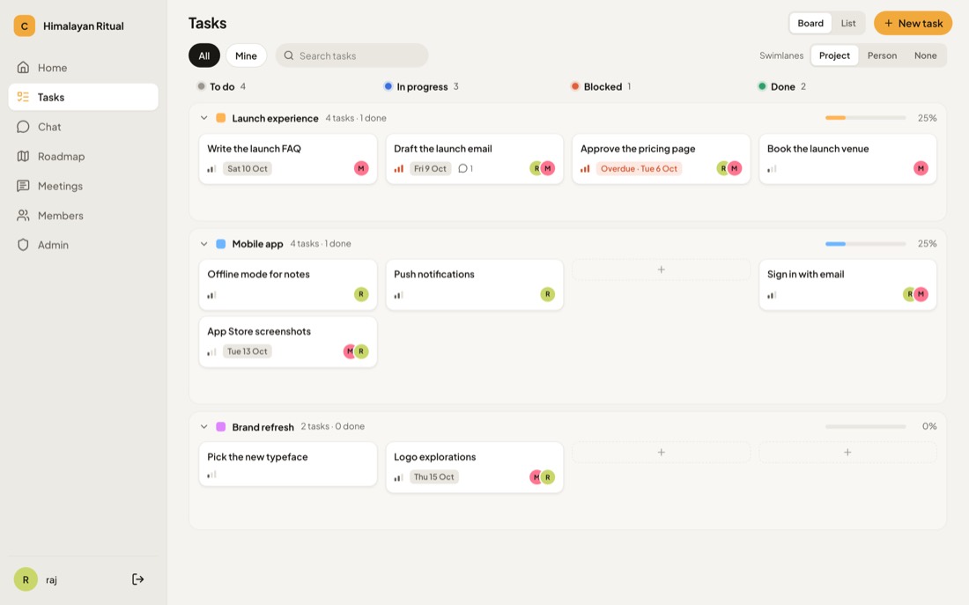Switch to List view
The image size is (969, 605).
click(x=847, y=24)
